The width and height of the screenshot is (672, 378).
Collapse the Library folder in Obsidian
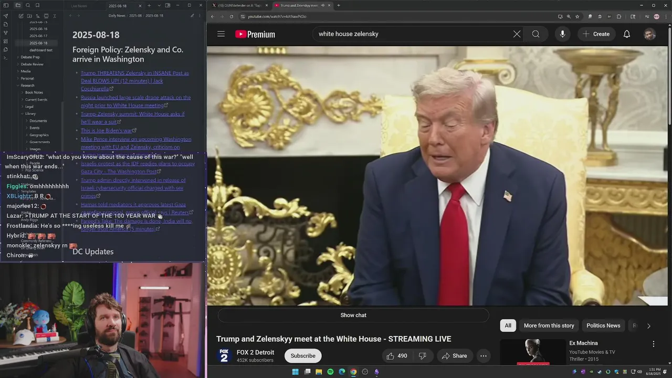30,113
